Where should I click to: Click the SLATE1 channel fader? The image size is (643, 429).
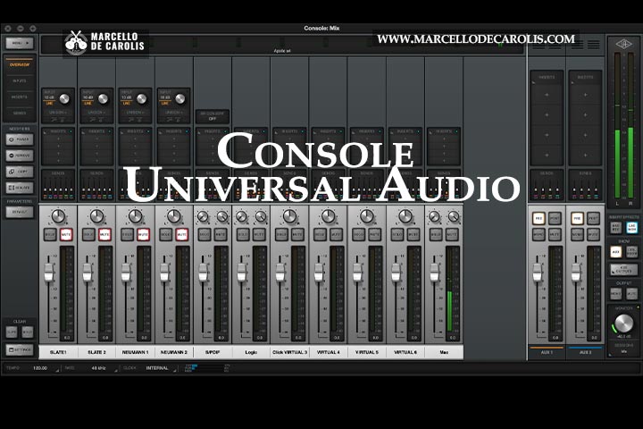(49, 273)
